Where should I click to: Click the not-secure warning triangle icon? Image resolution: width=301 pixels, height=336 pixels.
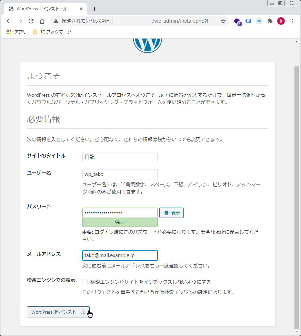(x=56, y=21)
